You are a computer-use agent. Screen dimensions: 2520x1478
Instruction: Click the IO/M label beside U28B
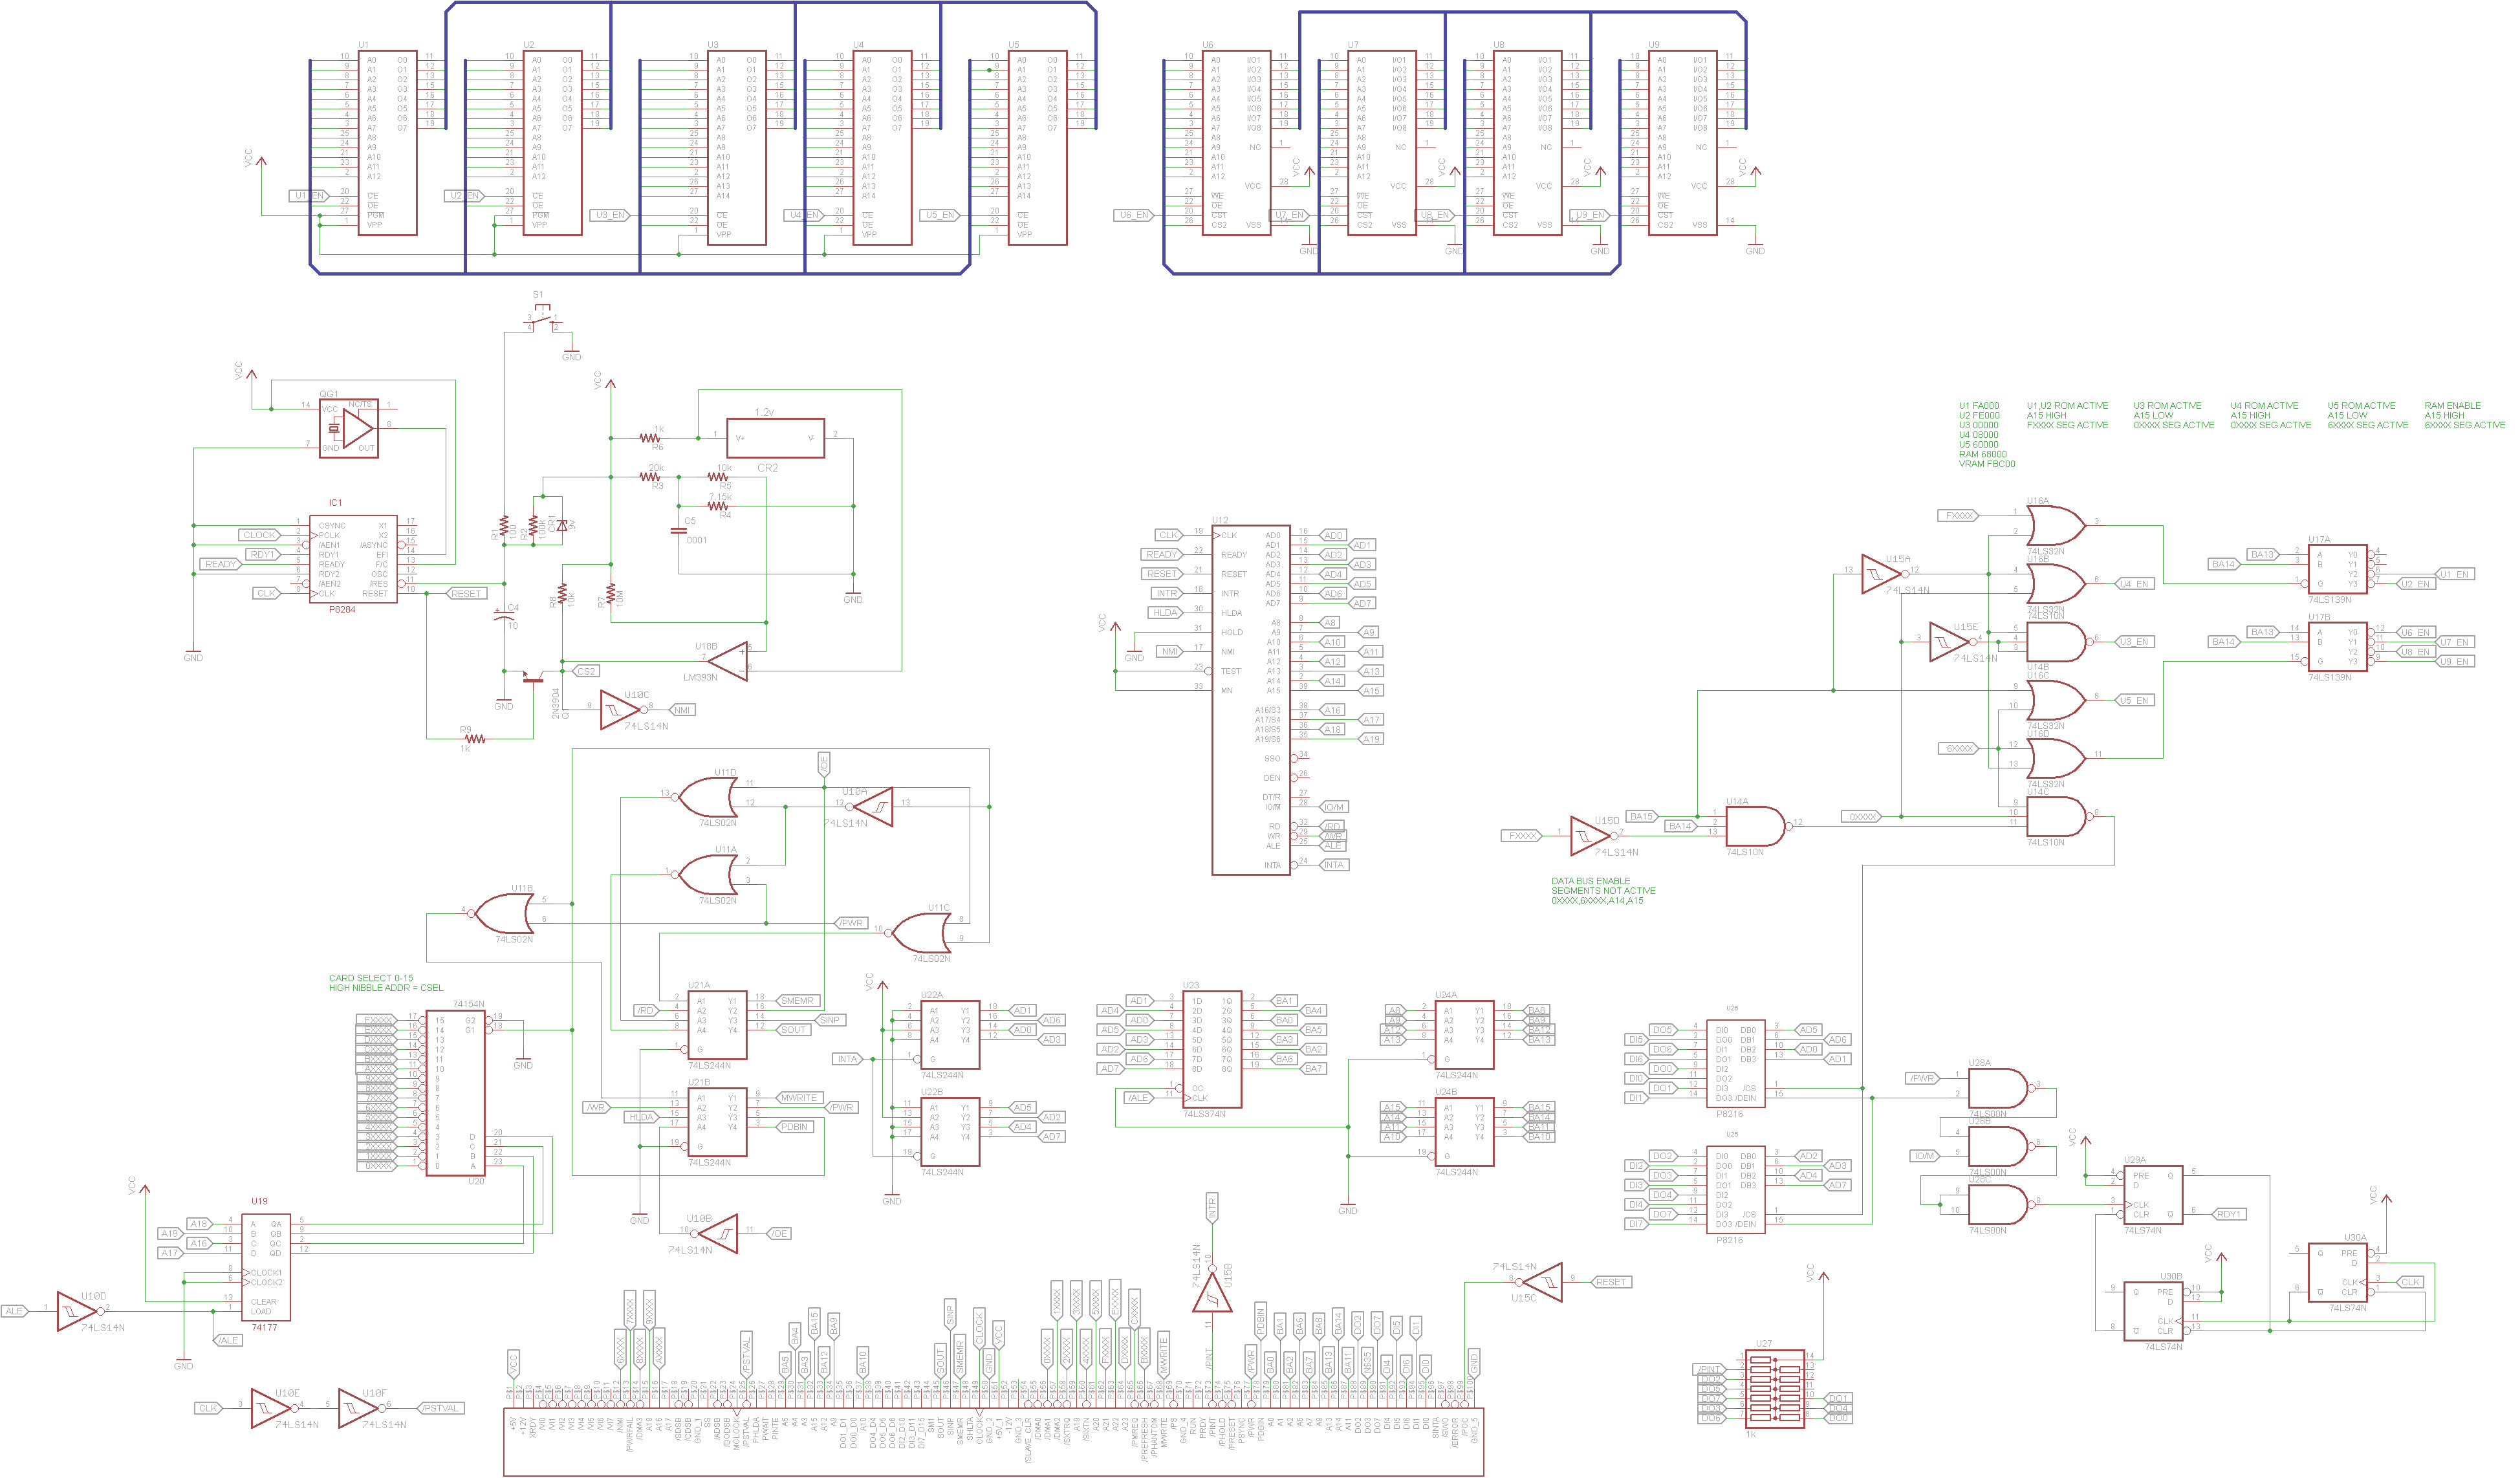(x=1924, y=1156)
